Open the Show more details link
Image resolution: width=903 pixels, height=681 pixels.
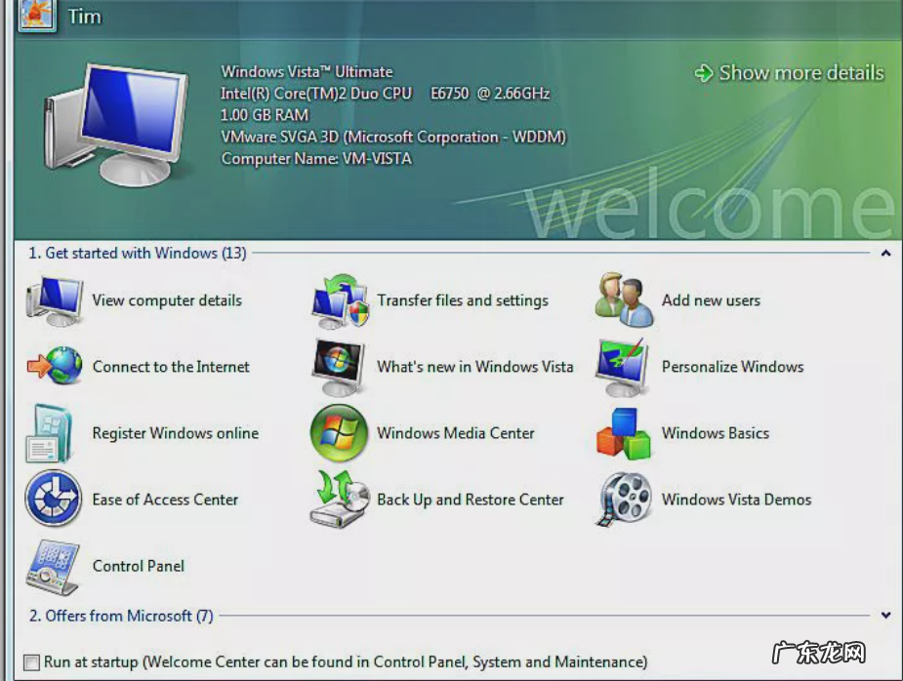point(787,72)
